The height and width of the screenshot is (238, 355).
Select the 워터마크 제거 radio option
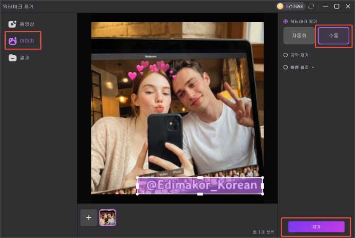pyautogui.click(x=285, y=21)
